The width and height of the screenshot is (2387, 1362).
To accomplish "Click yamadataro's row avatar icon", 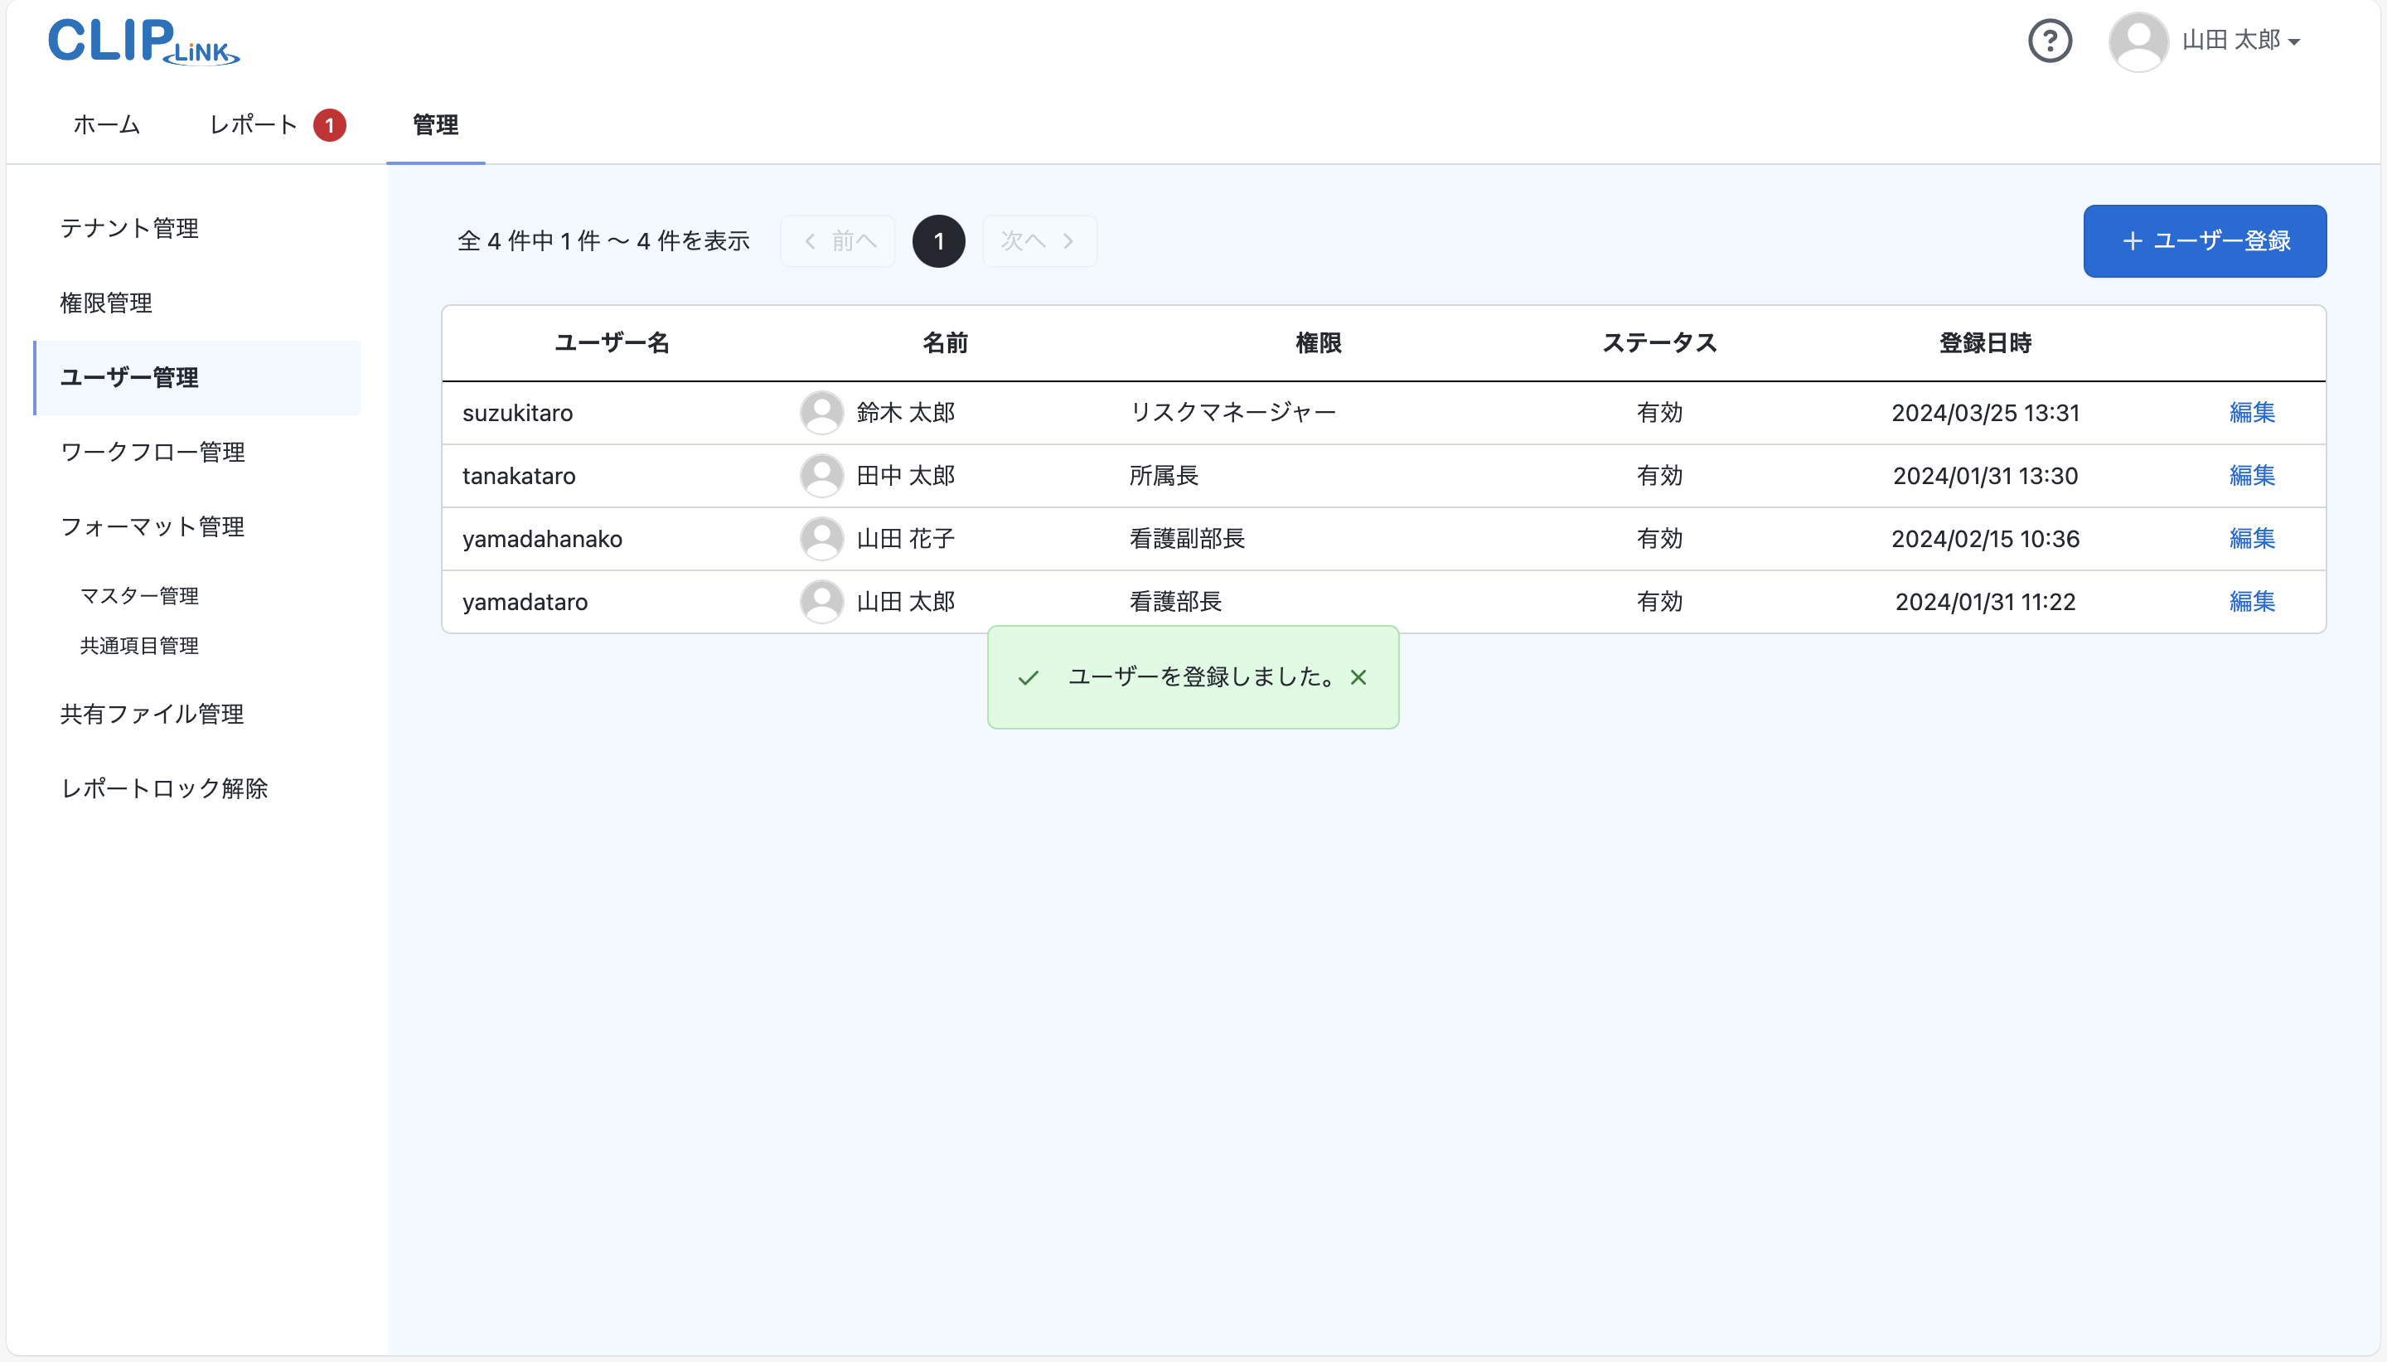I will click(x=822, y=602).
